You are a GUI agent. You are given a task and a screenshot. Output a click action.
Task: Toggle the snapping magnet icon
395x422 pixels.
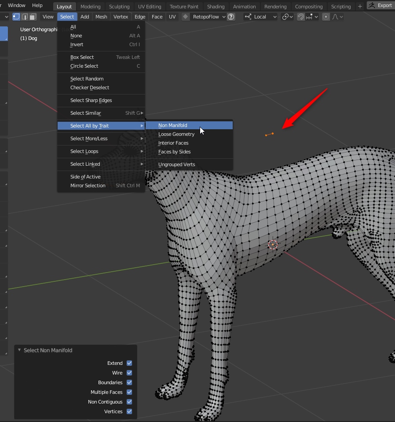pyautogui.click(x=300, y=17)
